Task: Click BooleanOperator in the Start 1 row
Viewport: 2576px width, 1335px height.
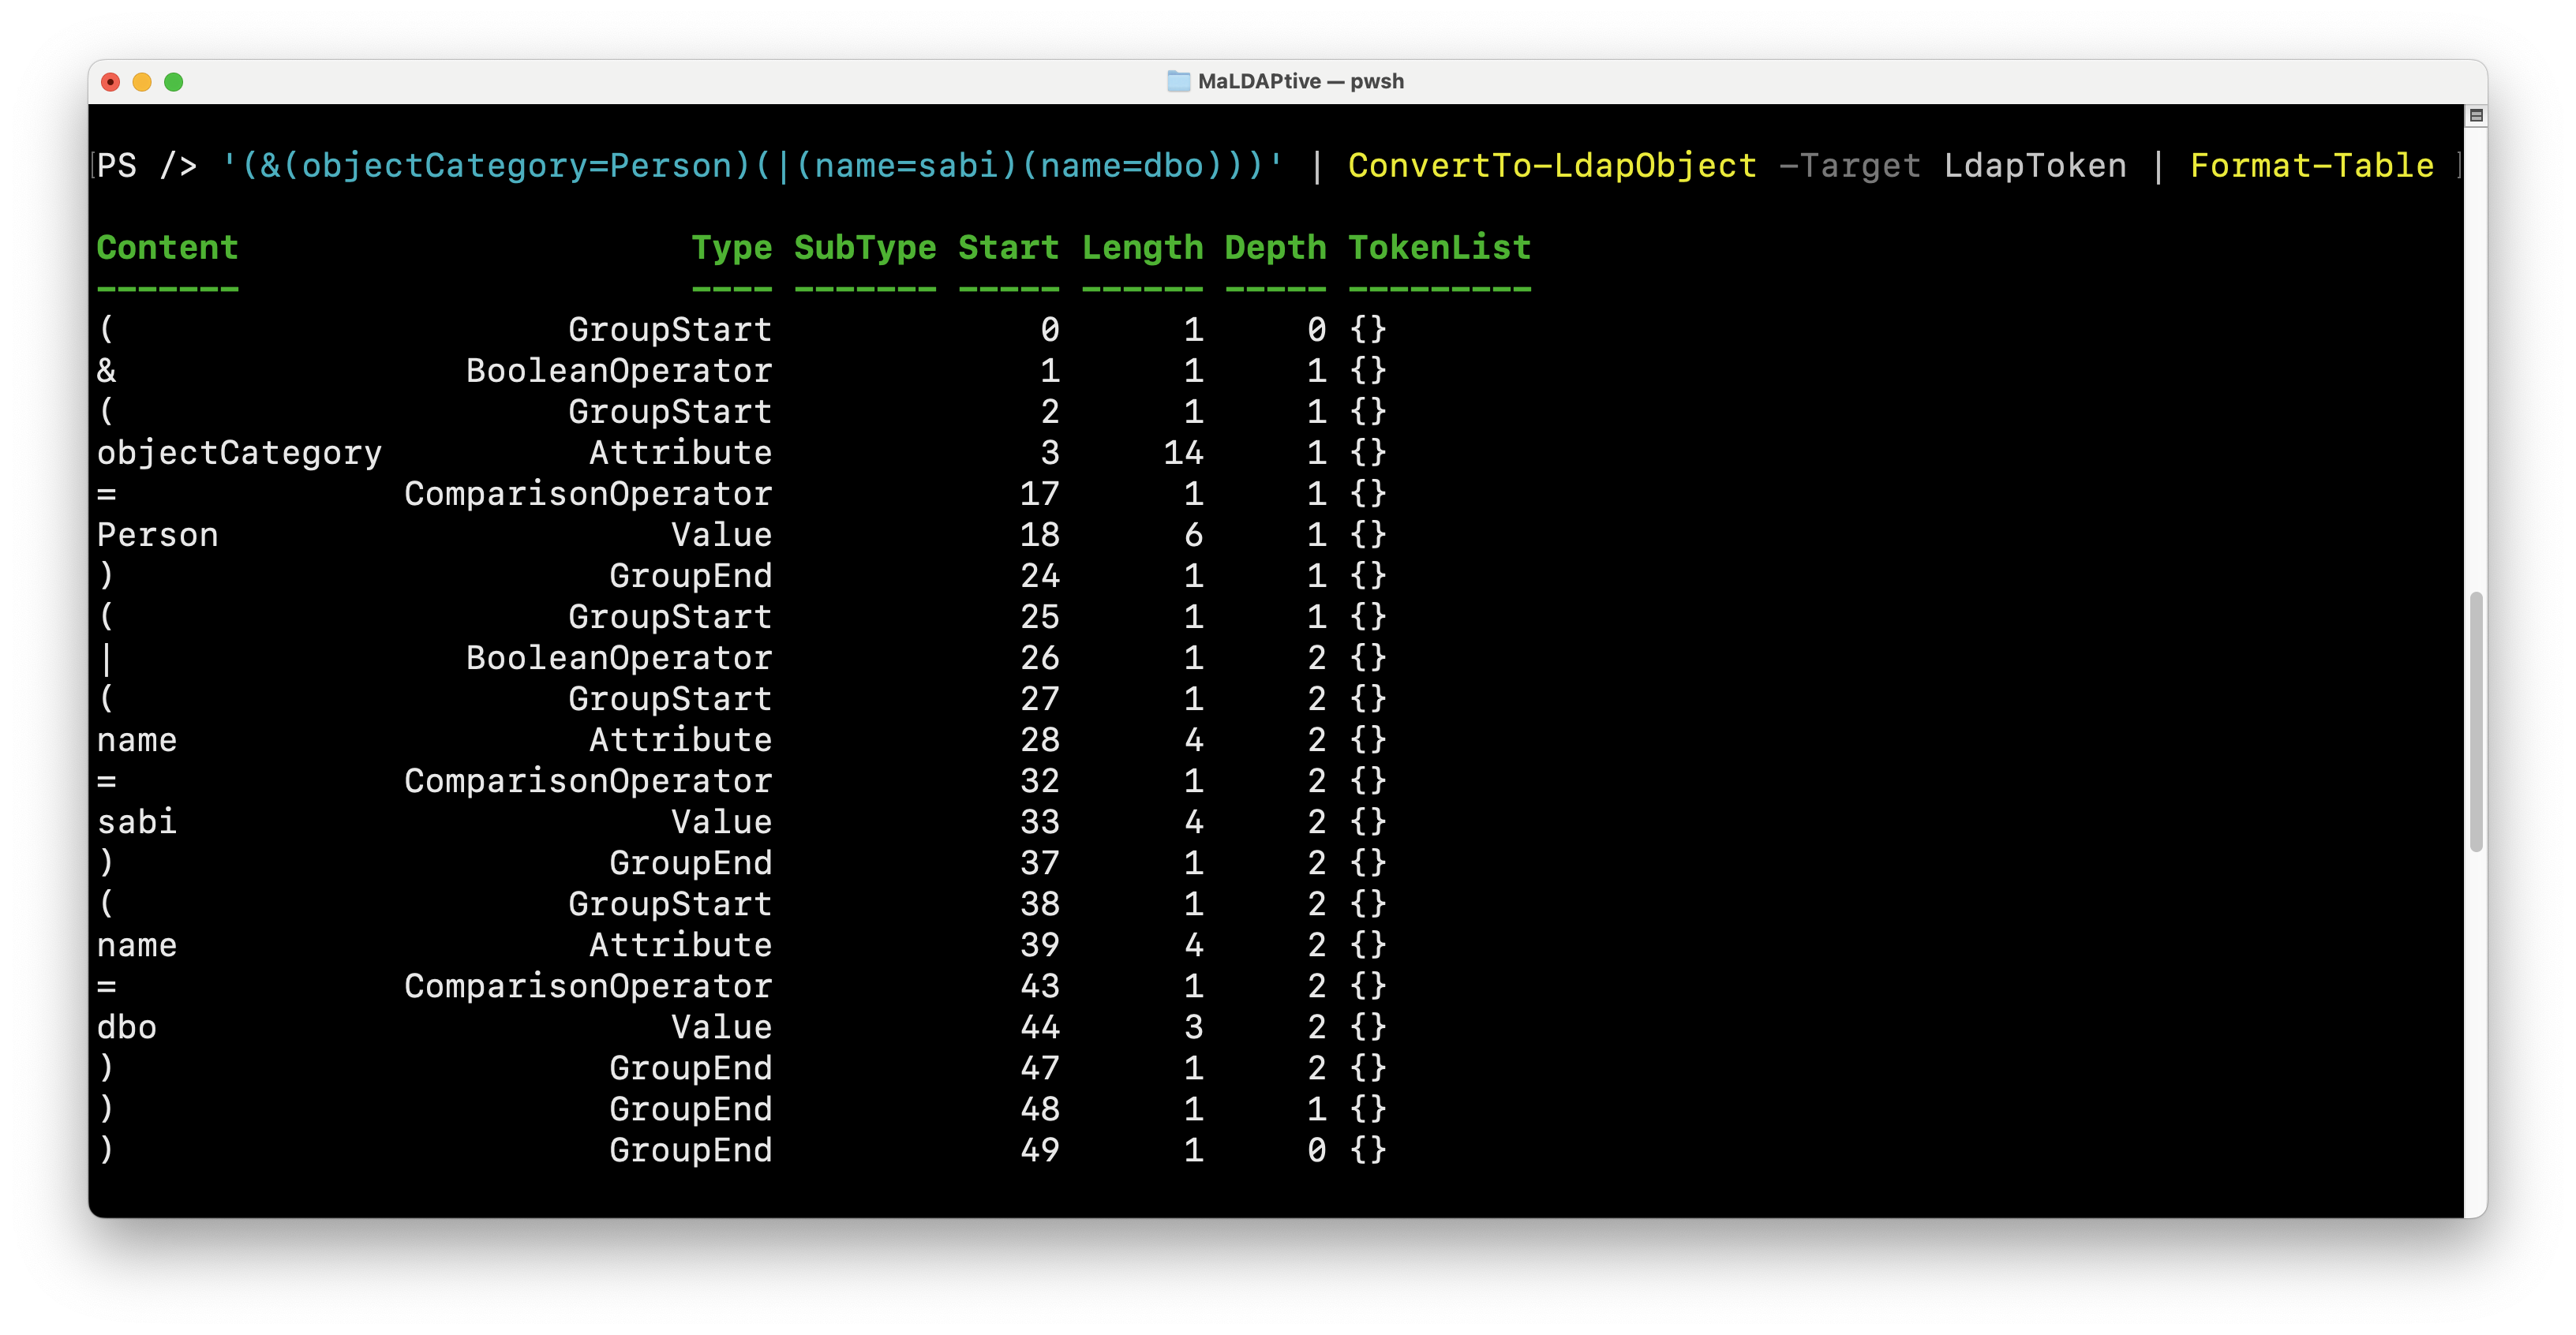Action: coord(619,371)
